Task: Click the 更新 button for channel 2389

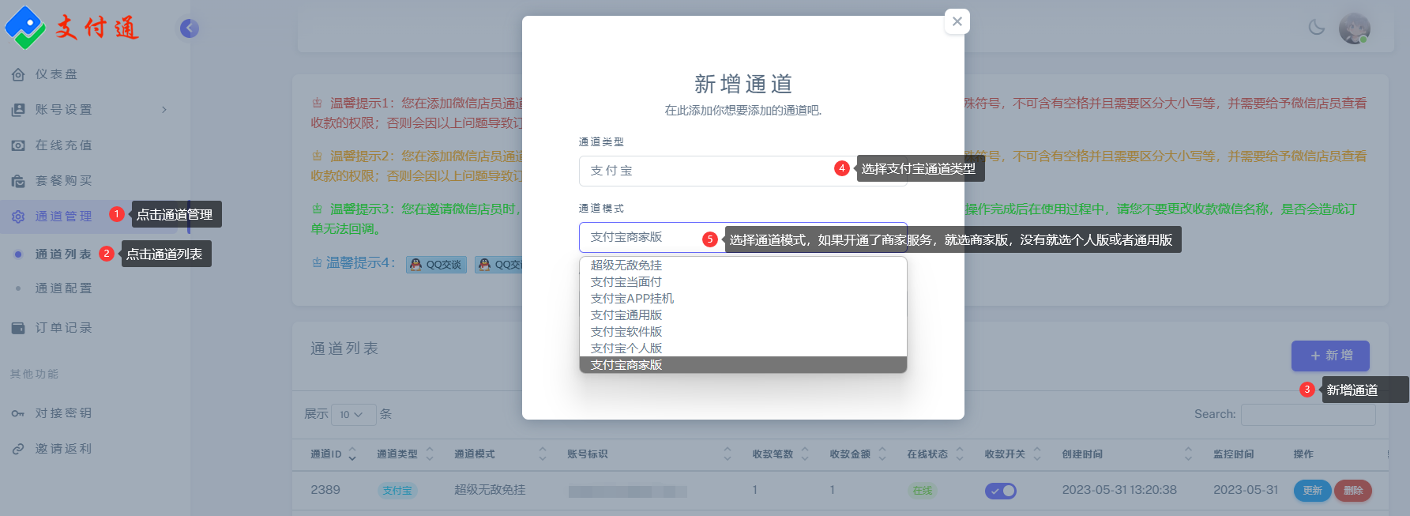Action: click(x=1312, y=491)
